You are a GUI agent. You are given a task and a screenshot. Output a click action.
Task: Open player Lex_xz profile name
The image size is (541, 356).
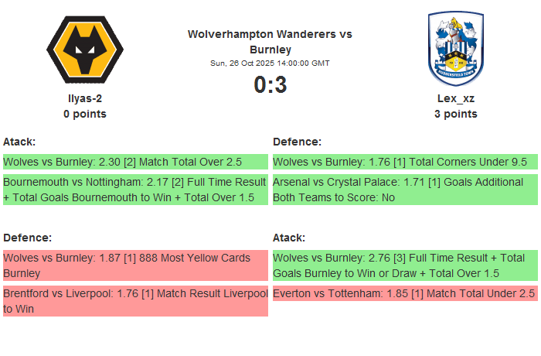(x=456, y=98)
